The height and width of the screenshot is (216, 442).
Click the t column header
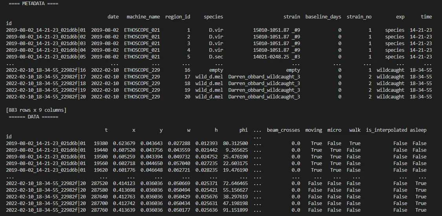tap(106, 130)
